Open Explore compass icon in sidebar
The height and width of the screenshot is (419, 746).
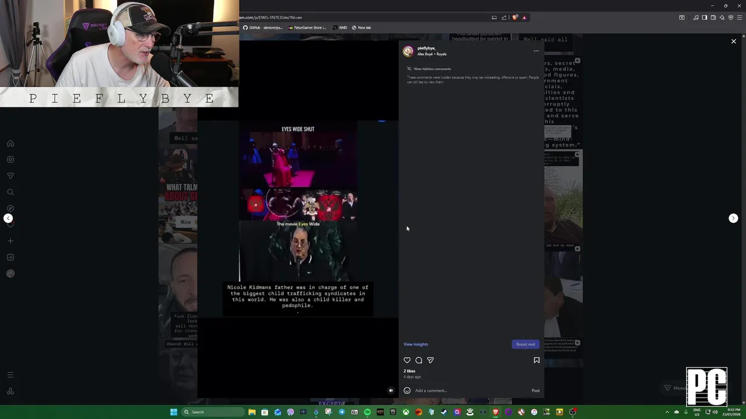click(x=10, y=208)
